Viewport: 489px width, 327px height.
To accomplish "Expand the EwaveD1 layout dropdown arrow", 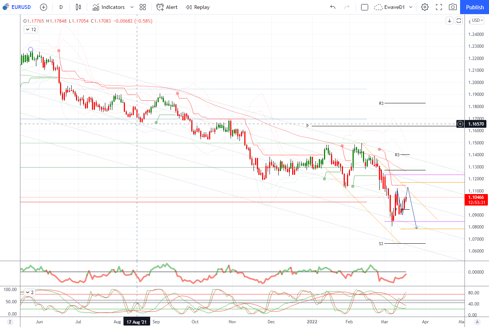I will pos(411,7).
